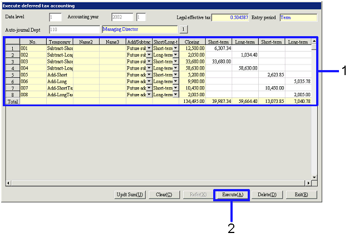The width and height of the screenshot is (354, 238).
Task: Open Short/Long-term dropdown in row 2
Action: pos(175,55)
